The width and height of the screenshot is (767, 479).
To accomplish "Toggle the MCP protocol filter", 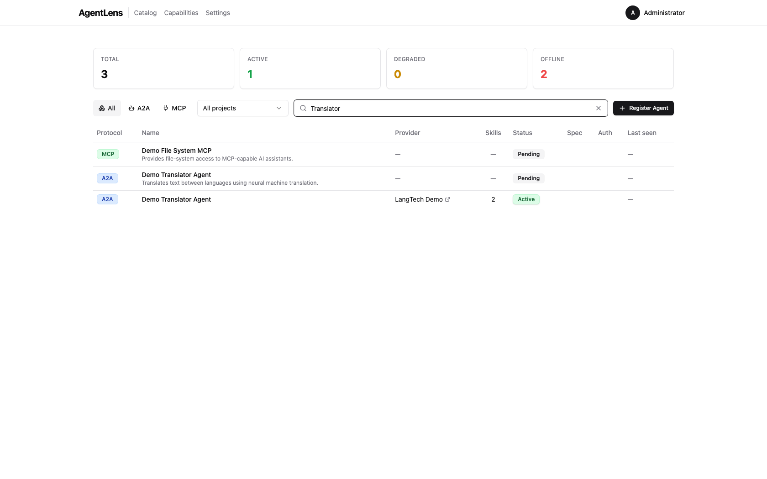I will pyautogui.click(x=174, y=108).
